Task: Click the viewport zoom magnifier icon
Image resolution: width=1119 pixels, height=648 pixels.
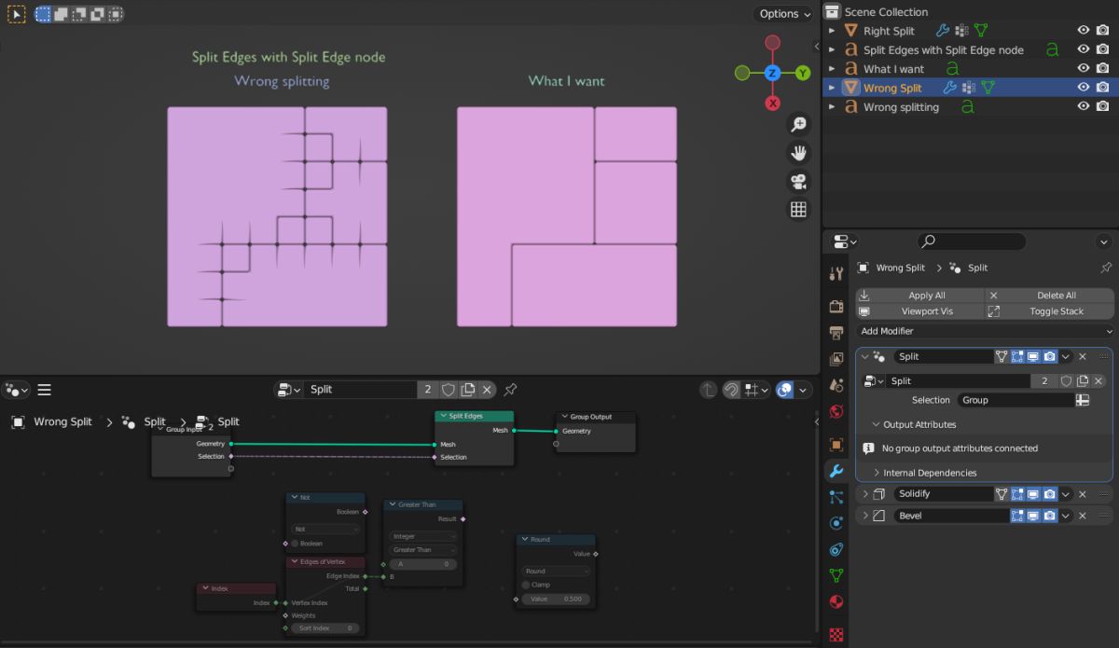Action: point(798,124)
